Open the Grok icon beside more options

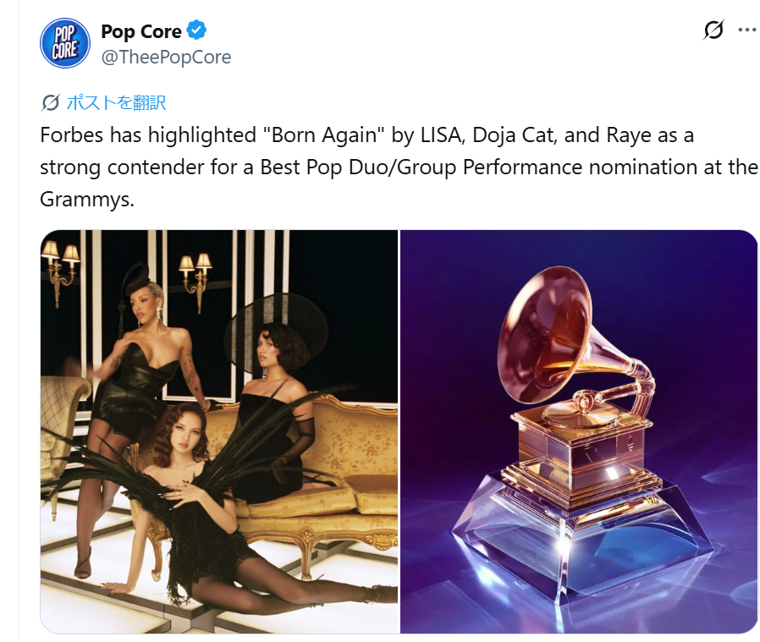pos(714,30)
